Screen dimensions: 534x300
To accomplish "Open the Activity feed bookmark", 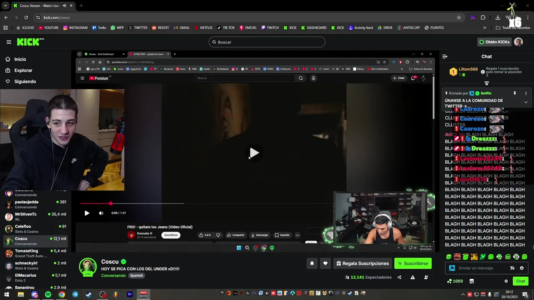I will point(361,28).
